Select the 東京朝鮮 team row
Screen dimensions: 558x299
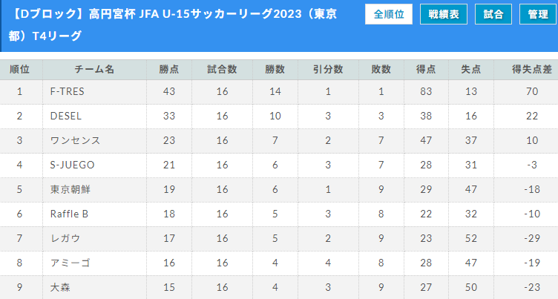tap(70, 189)
